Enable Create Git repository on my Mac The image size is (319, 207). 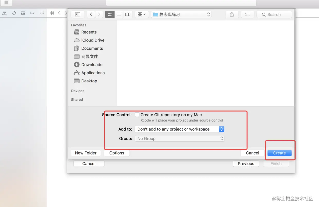coord(137,115)
